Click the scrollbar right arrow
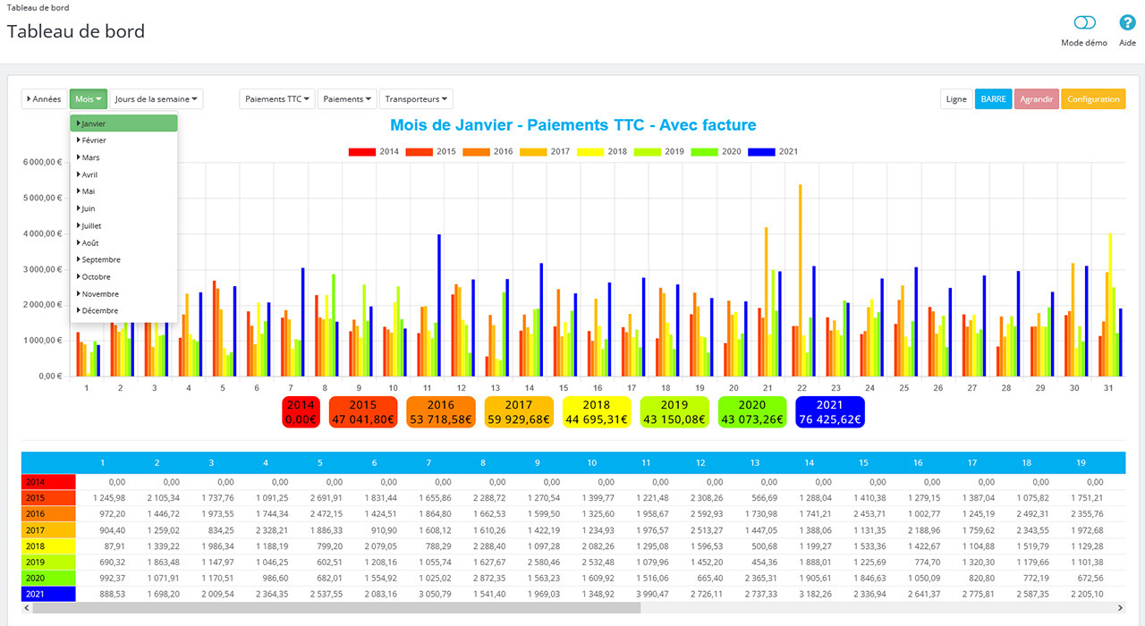This screenshot has width=1145, height=626. click(1120, 608)
